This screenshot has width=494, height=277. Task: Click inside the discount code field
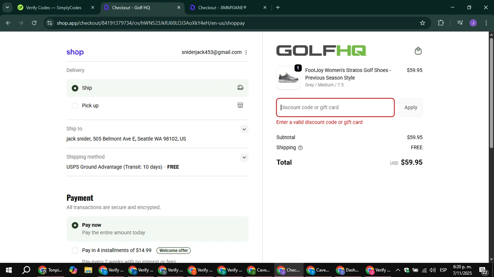point(335,107)
